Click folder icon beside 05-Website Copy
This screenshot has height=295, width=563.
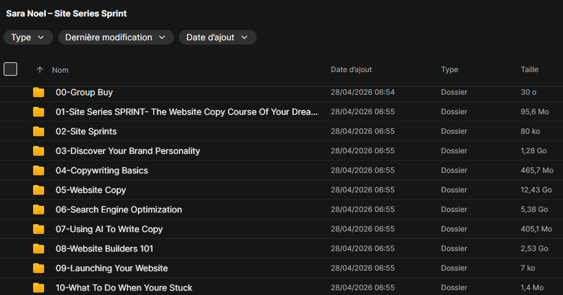pyautogui.click(x=39, y=190)
